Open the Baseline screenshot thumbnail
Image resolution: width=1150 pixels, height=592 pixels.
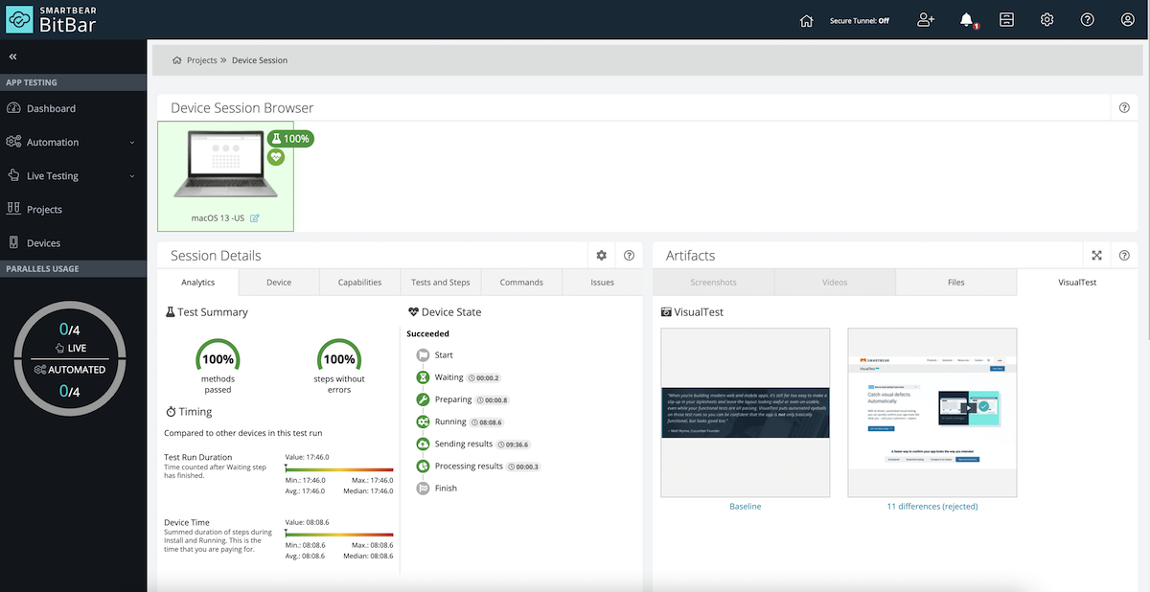tap(745, 412)
